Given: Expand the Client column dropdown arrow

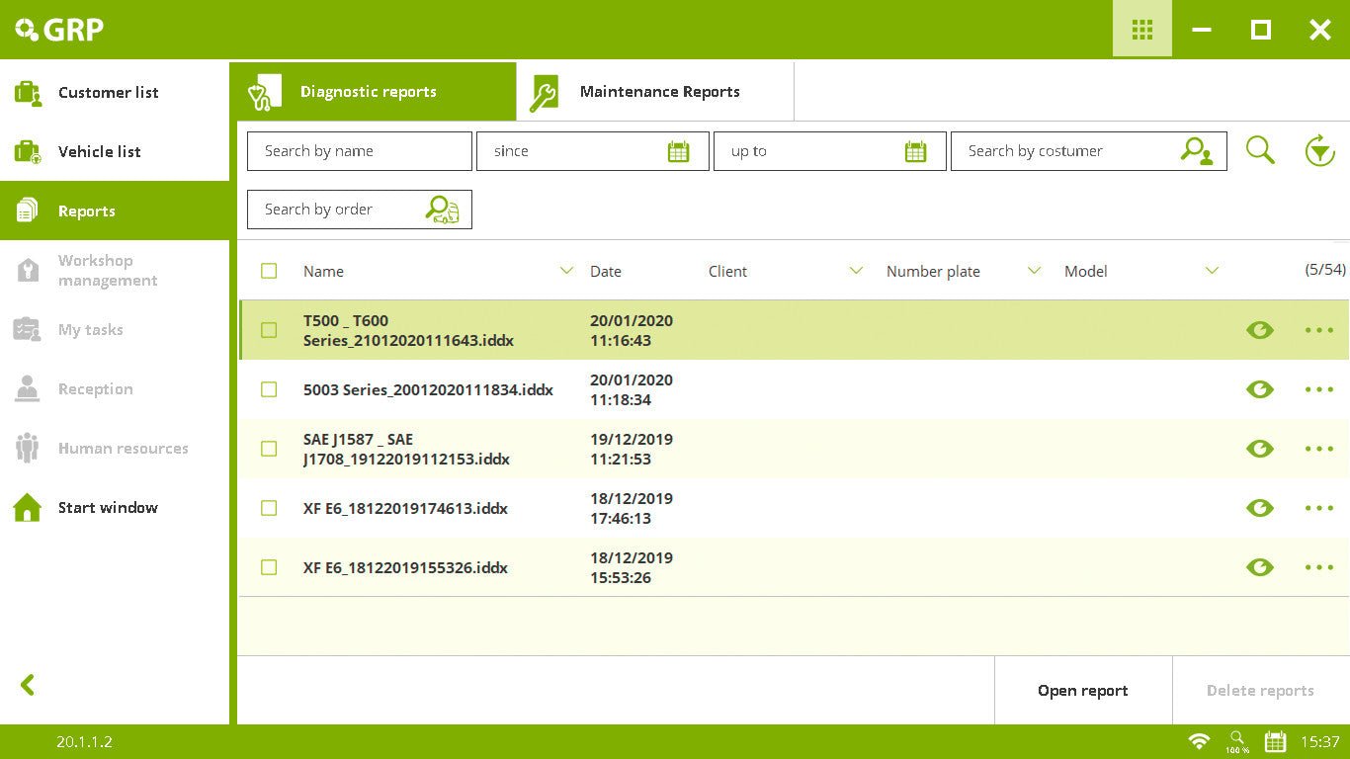Looking at the screenshot, I should (856, 271).
